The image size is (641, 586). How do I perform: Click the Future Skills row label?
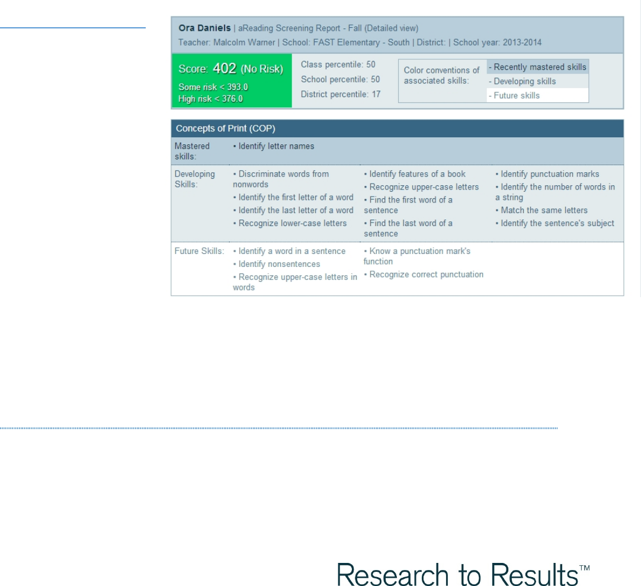199,251
